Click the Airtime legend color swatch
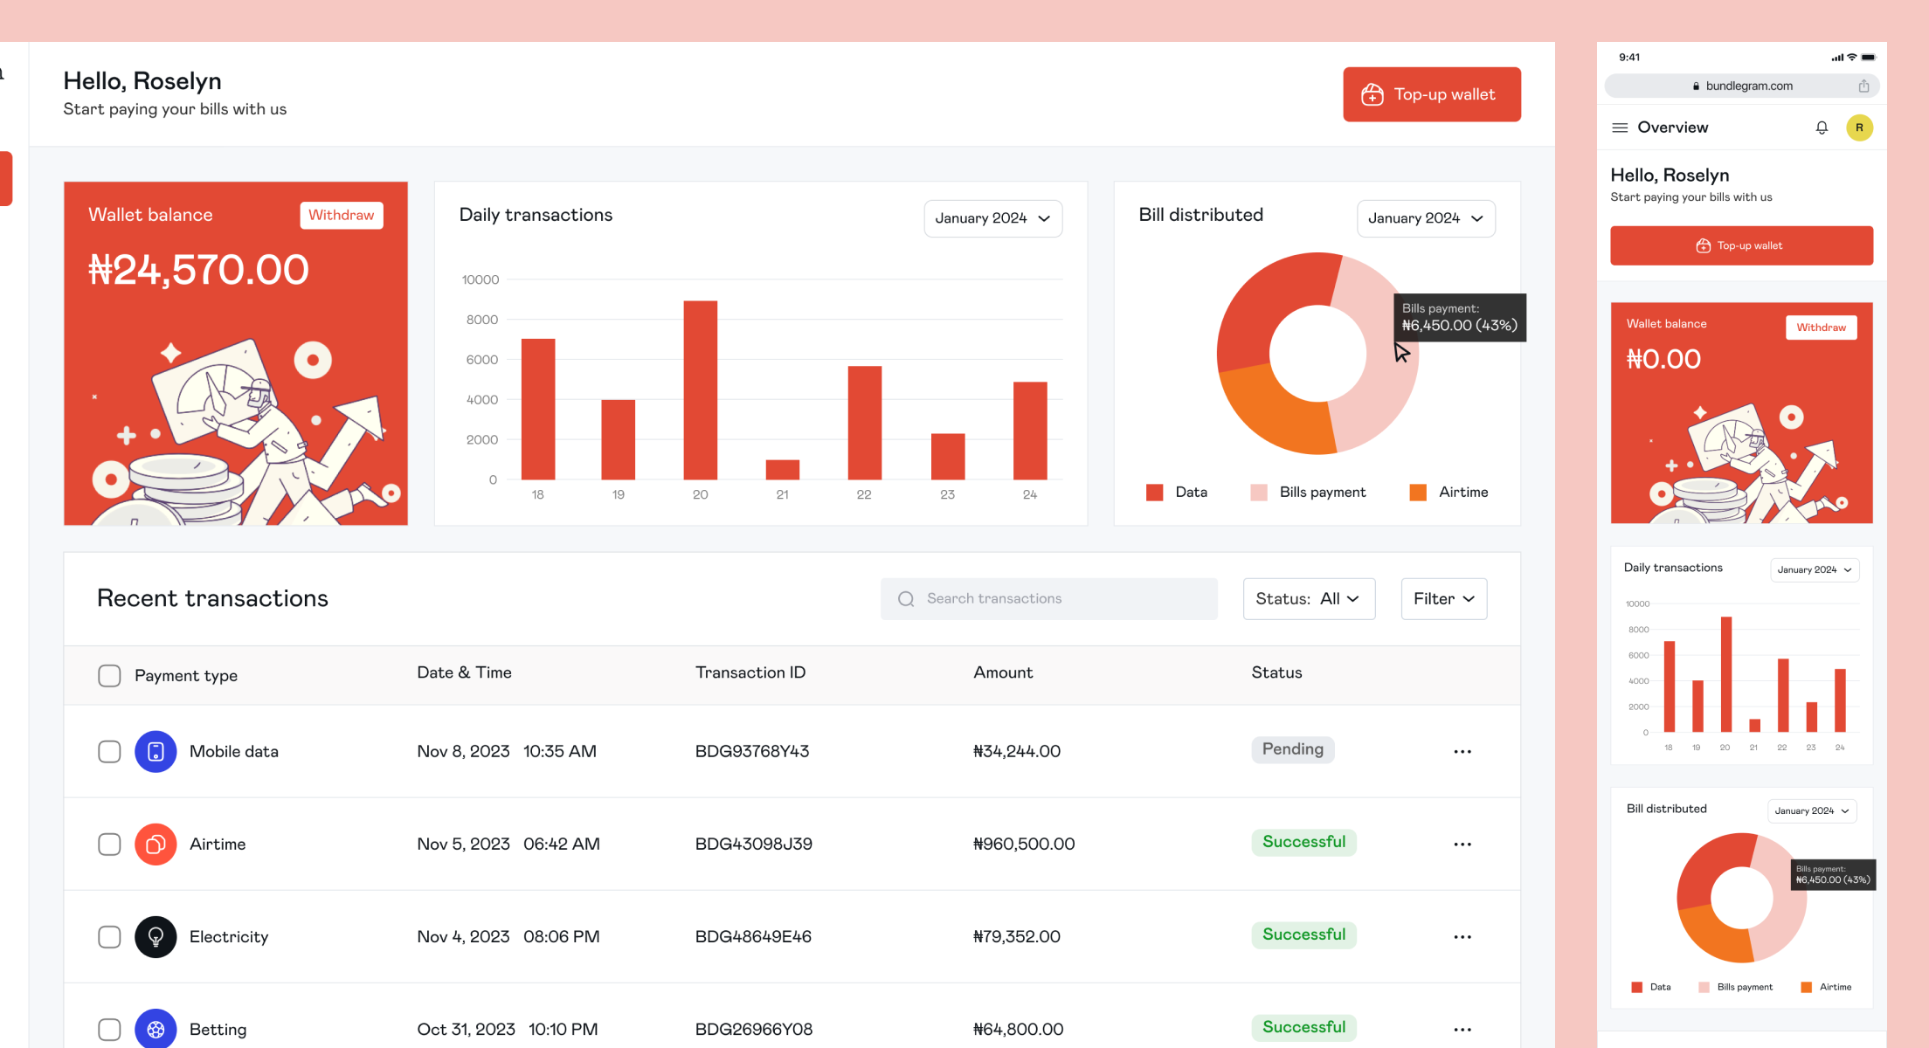The width and height of the screenshot is (1929, 1048). click(1418, 493)
